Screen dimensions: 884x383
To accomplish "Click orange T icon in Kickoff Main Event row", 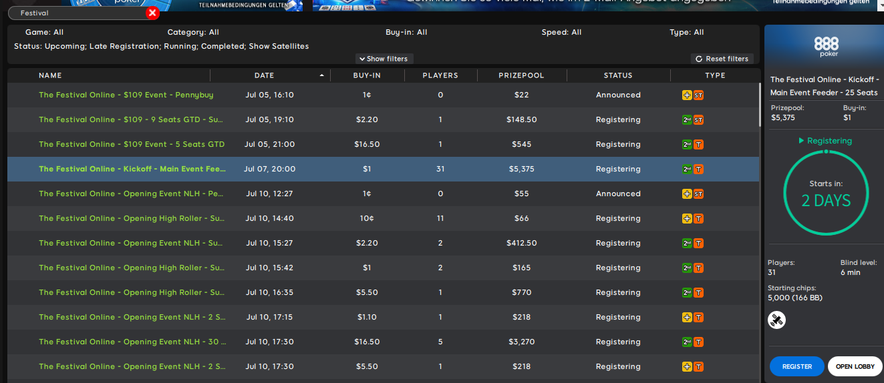I will (698, 169).
